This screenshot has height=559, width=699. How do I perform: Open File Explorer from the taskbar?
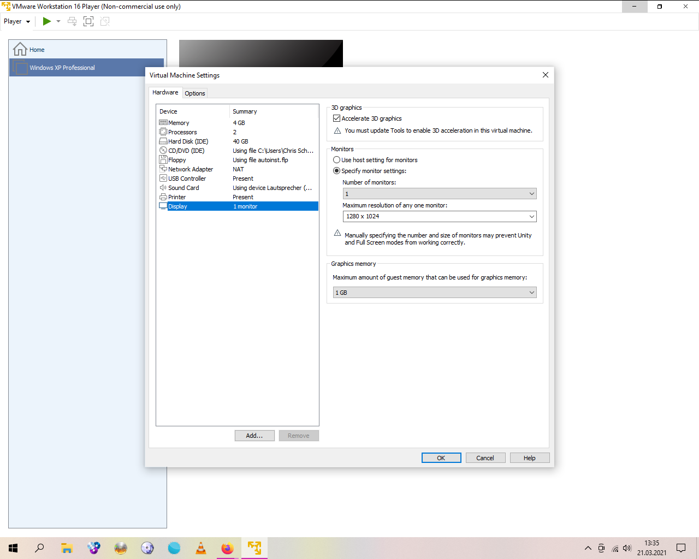[67, 548]
